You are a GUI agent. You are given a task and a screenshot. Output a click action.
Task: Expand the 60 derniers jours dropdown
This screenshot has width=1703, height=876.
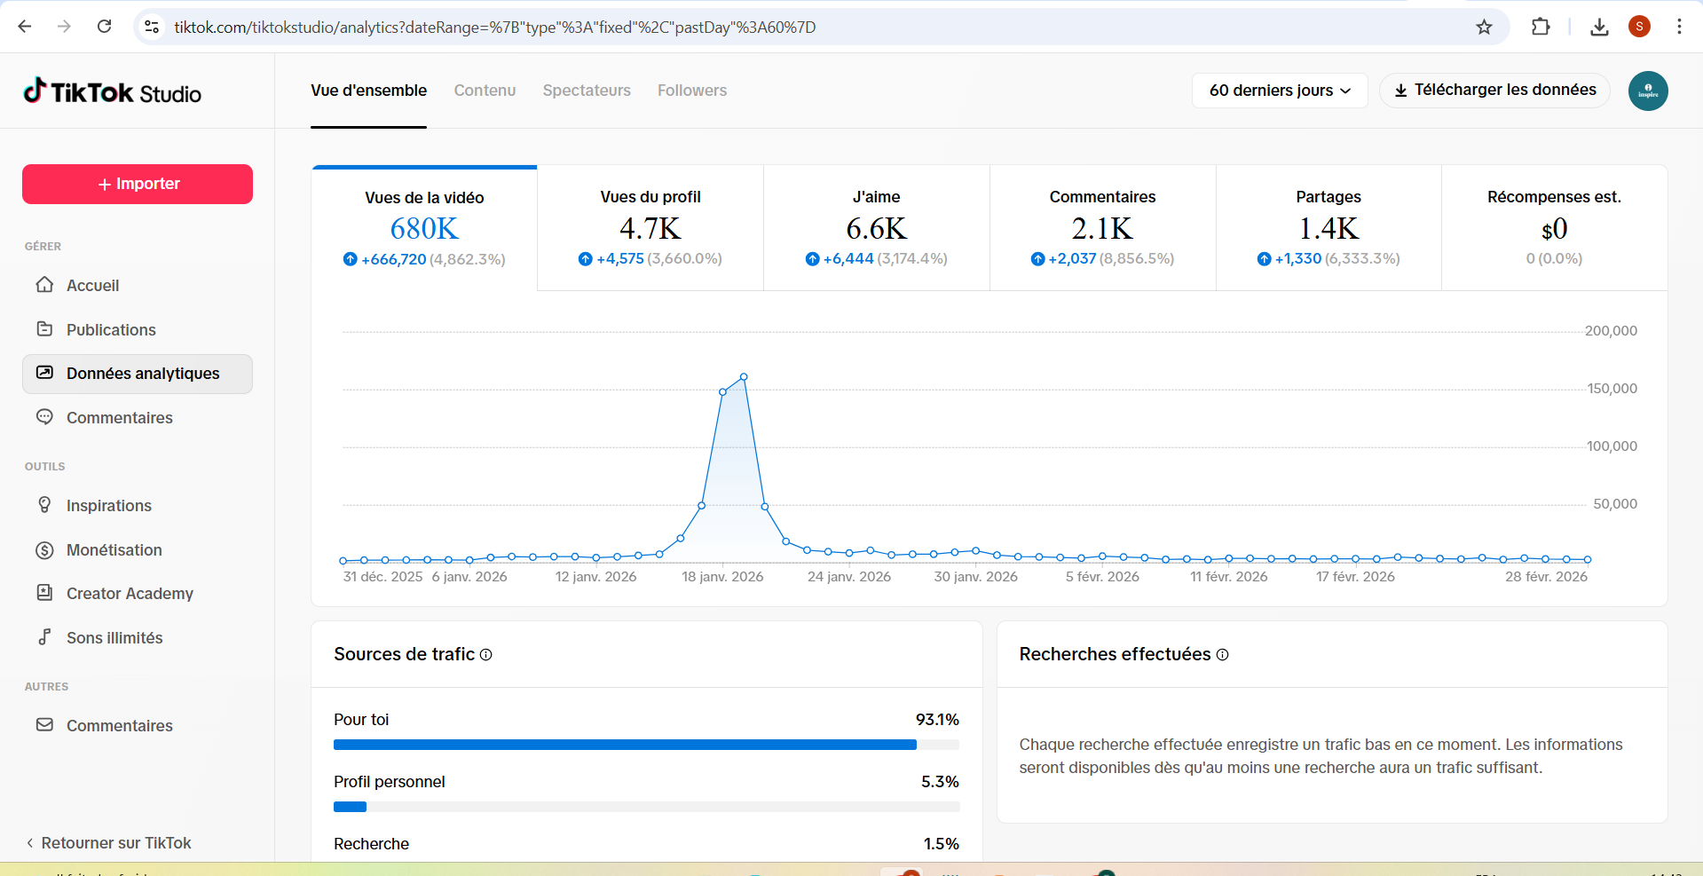pyautogui.click(x=1279, y=91)
